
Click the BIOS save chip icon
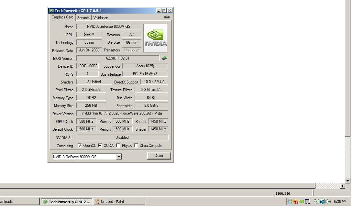(x=164, y=58)
